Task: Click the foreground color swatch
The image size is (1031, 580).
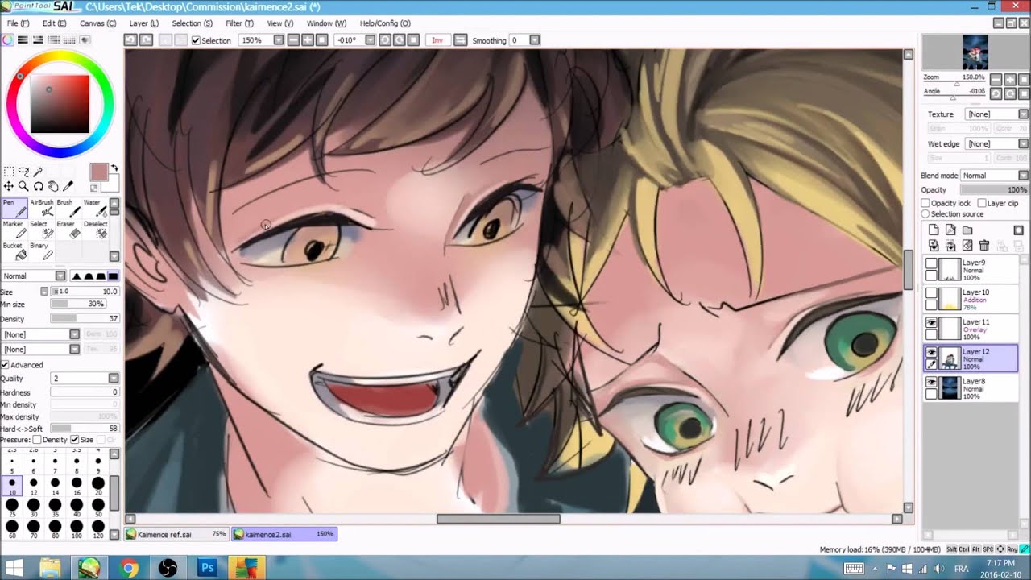Action: (x=99, y=172)
